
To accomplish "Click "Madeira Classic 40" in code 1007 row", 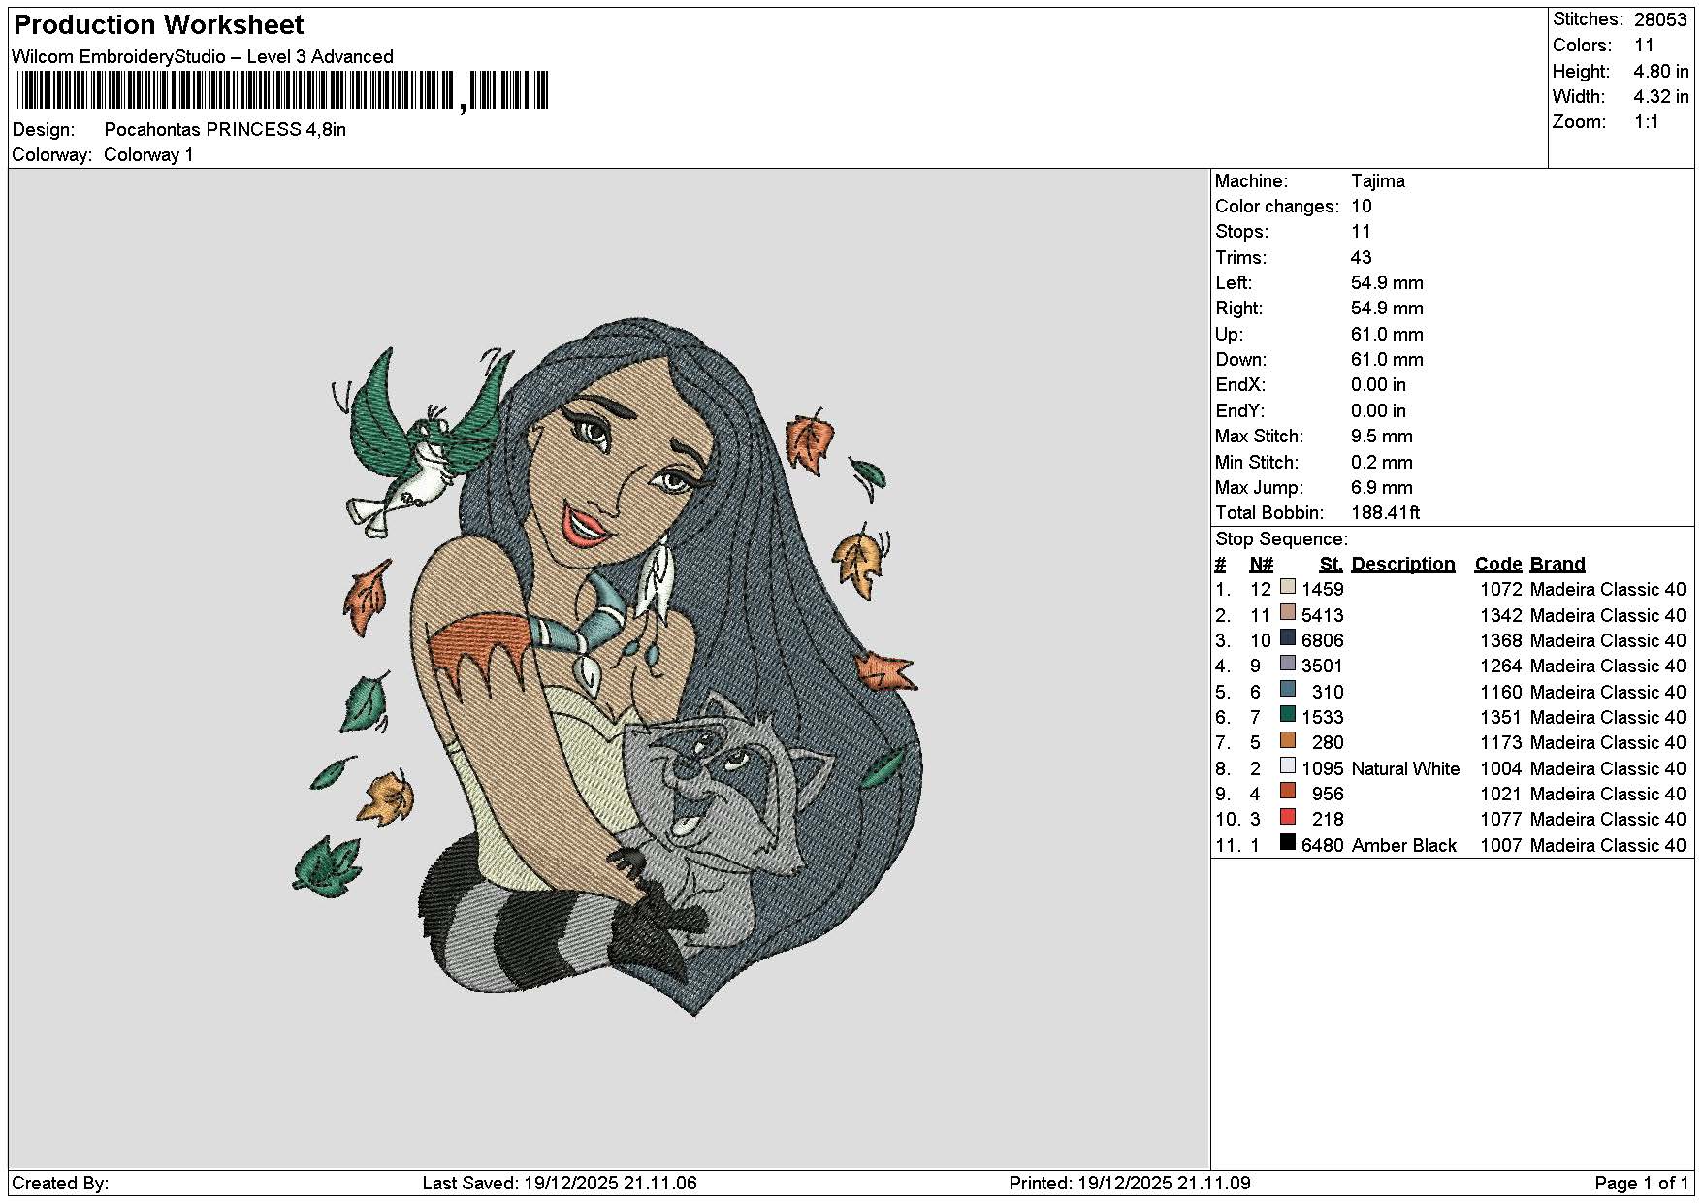I will pos(1608,846).
